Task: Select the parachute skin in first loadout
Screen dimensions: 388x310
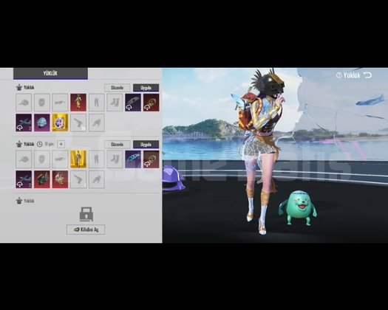Action: (133, 103)
